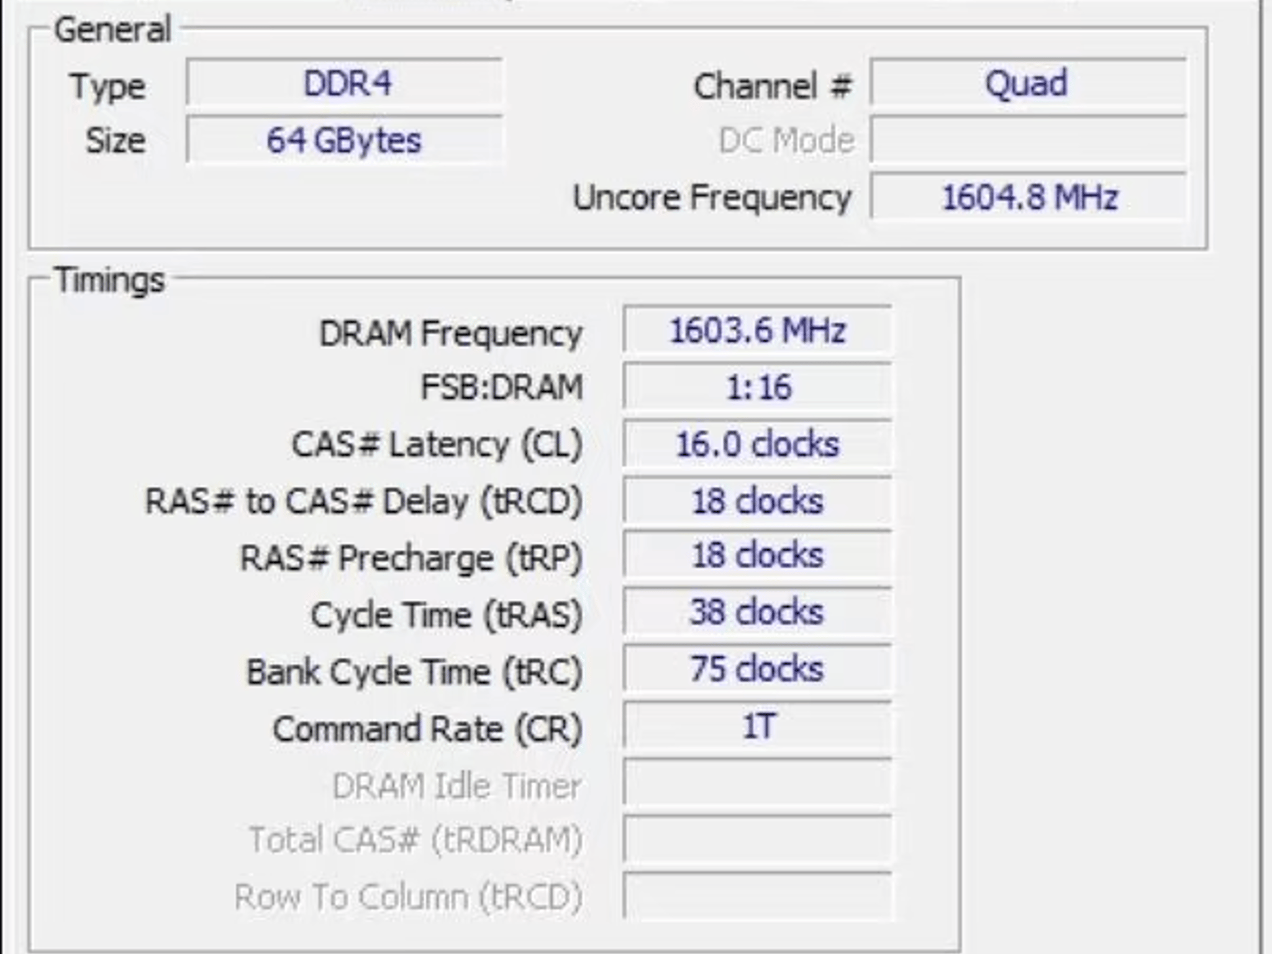Click the Quad channel value
The height and width of the screenshot is (954, 1272).
[x=1028, y=83]
